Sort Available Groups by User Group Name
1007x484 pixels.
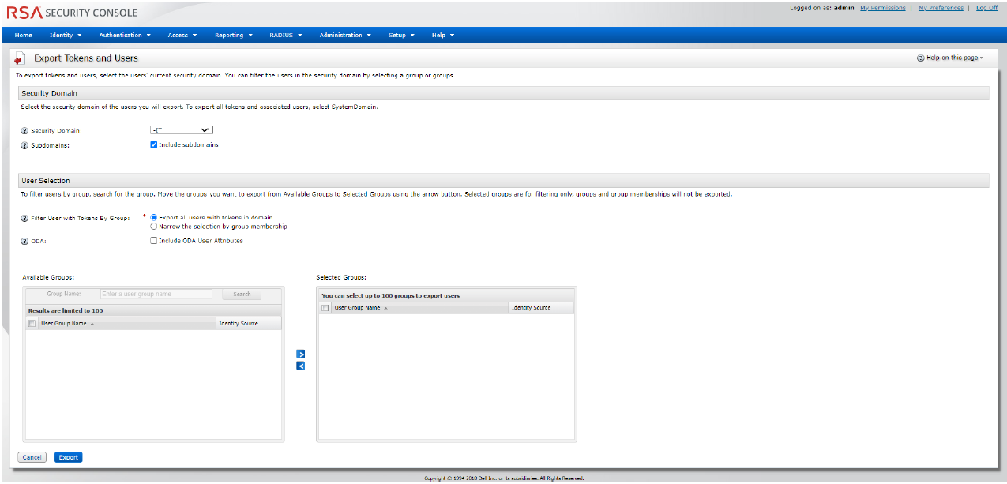(x=64, y=324)
